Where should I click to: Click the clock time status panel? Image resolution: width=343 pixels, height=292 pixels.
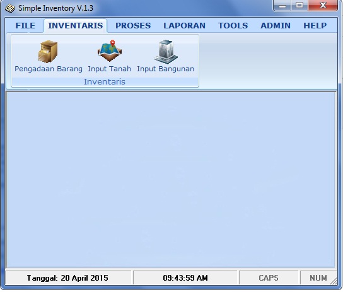click(x=185, y=277)
